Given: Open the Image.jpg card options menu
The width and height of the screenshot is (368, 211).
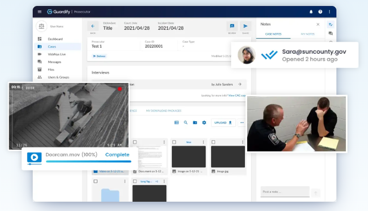Looking at the screenshot, I should pyautogui.click(x=243, y=142).
